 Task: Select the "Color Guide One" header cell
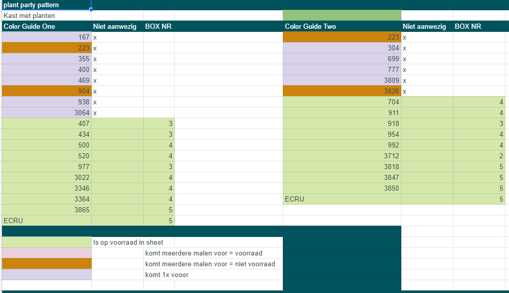pyautogui.click(x=46, y=26)
